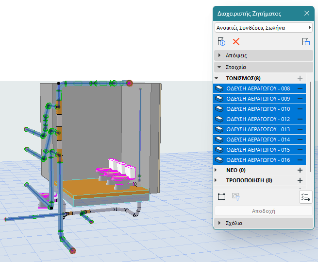This screenshot has width=318, height=262.
Task: Open the Ανοικτές Συνδέσεις Σωλήνα dropdown
Action: (263, 28)
